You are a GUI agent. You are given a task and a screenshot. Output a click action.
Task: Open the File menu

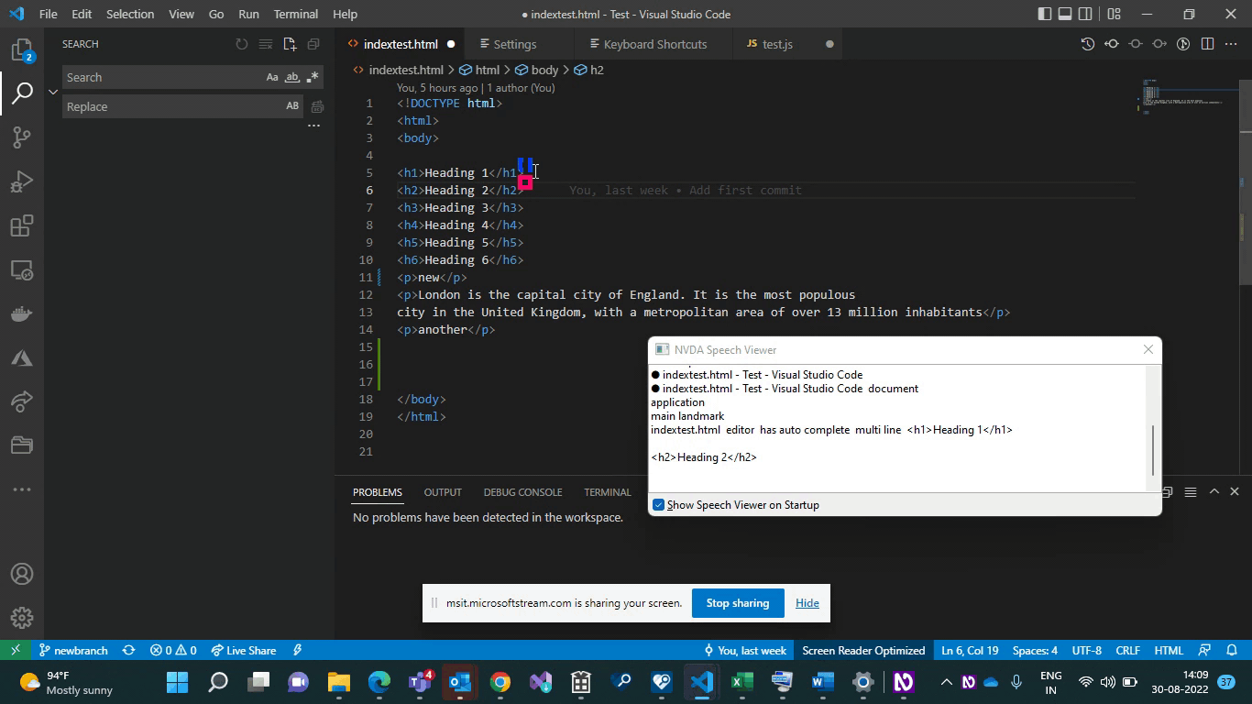click(x=48, y=14)
